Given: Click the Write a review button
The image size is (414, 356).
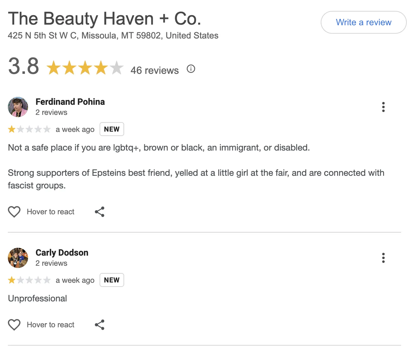Looking at the screenshot, I should click(x=364, y=22).
